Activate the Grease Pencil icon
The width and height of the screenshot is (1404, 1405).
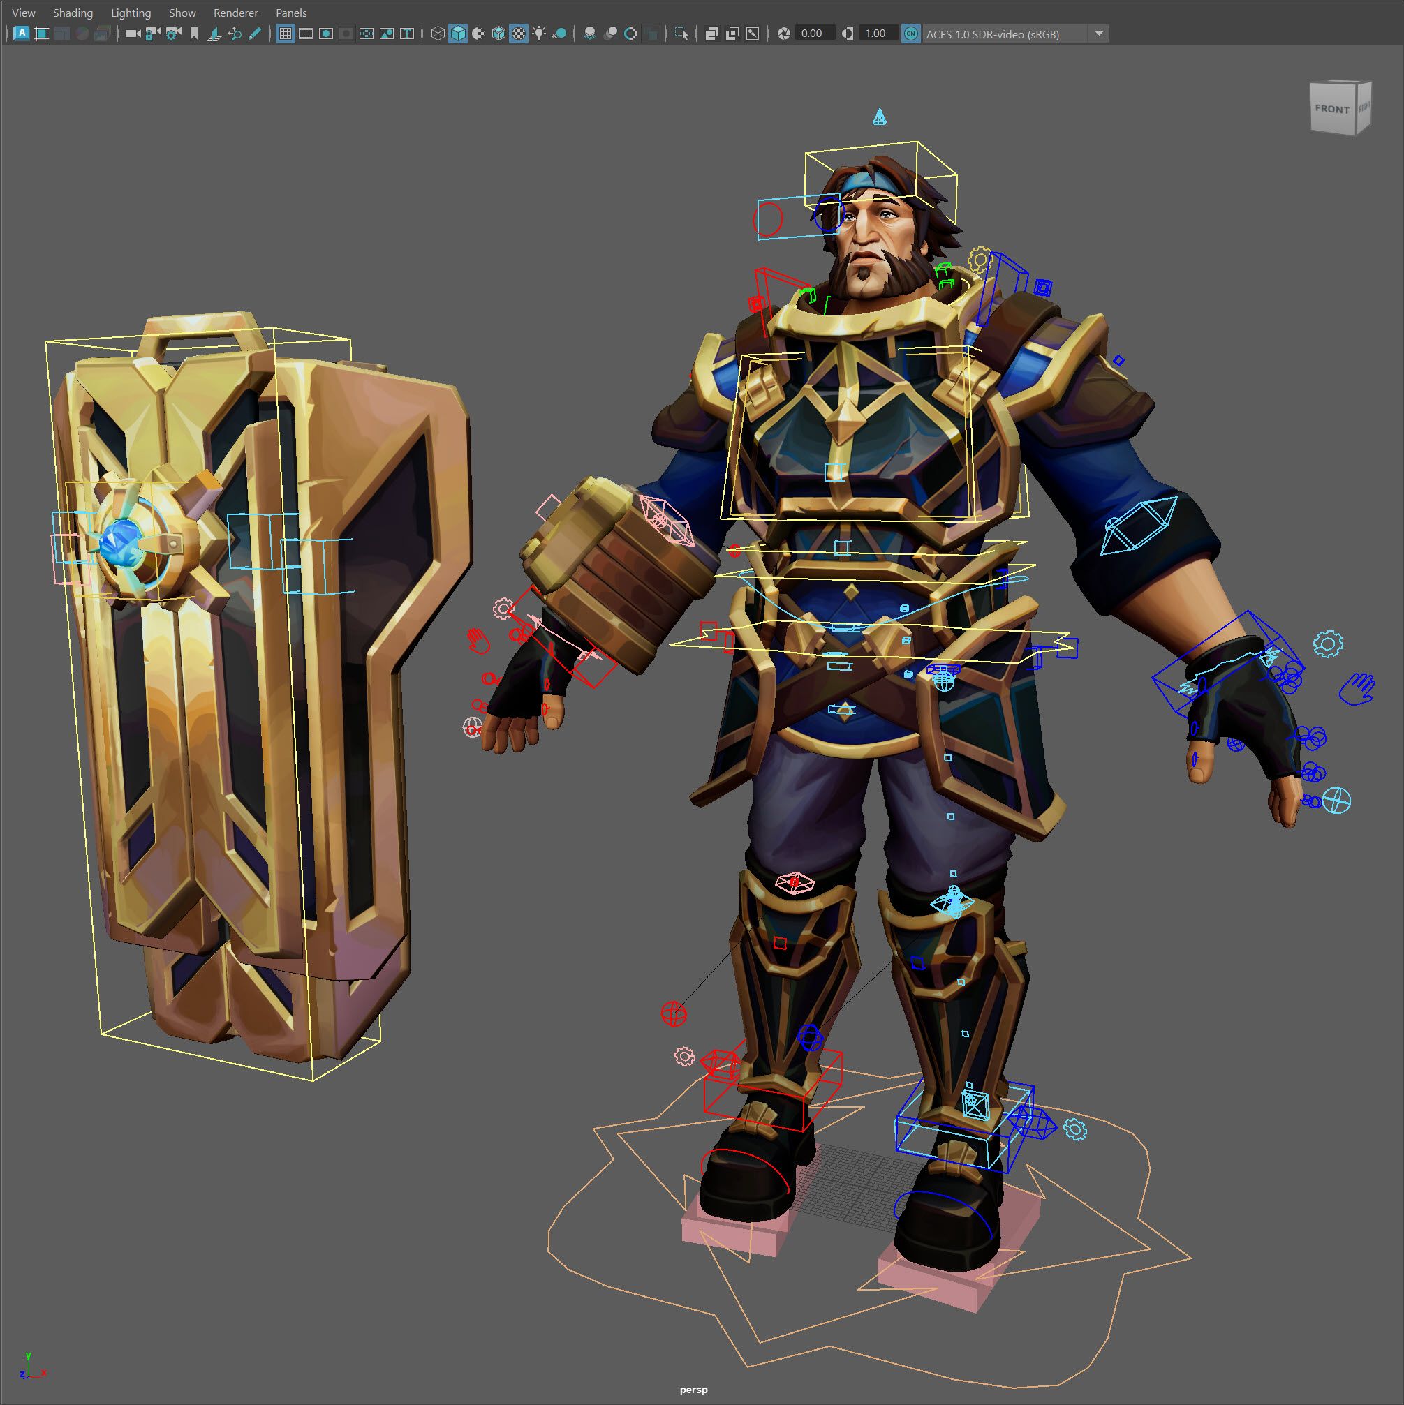point(255,34)
